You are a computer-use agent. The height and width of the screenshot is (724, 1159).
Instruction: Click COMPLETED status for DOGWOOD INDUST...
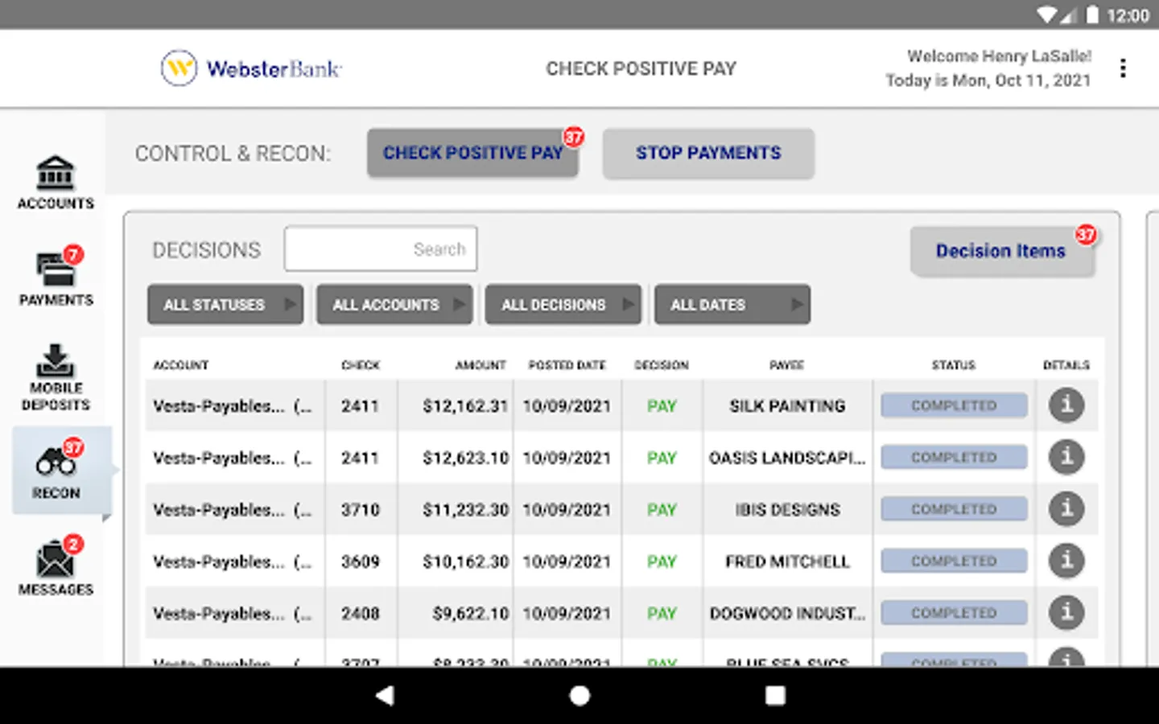click(954, 613)
